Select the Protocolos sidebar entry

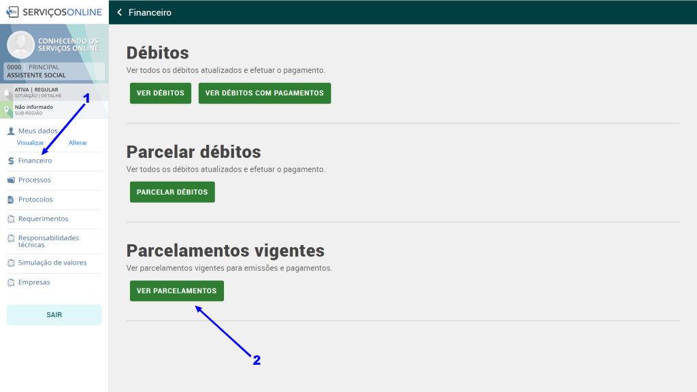(35, 200)
